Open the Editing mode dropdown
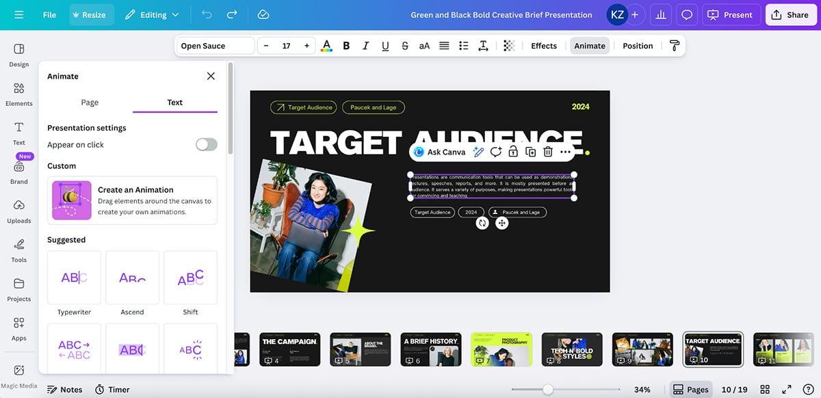 (152, 14)
